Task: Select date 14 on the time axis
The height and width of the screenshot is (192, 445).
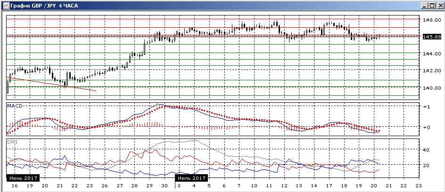Action: point(313,186)
